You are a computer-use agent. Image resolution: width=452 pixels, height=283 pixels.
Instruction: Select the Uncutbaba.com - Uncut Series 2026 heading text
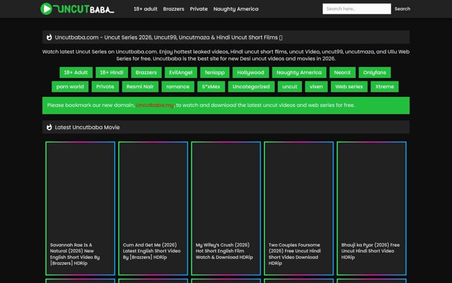[x=169, y=37]
